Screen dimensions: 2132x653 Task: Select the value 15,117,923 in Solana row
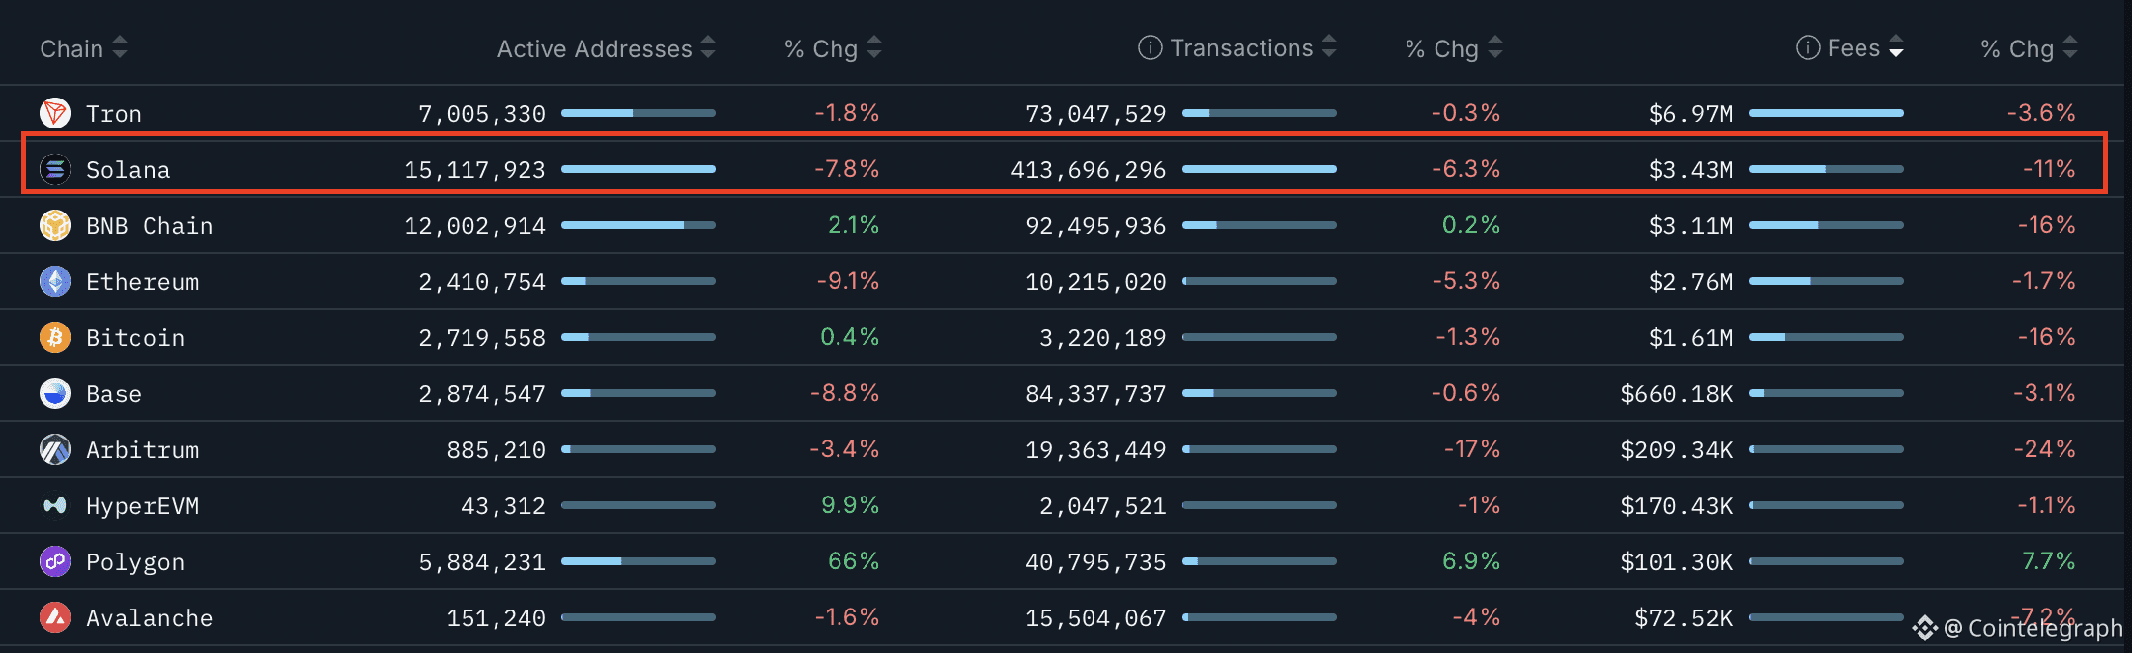pyautogui.click(x=475, y=170)
